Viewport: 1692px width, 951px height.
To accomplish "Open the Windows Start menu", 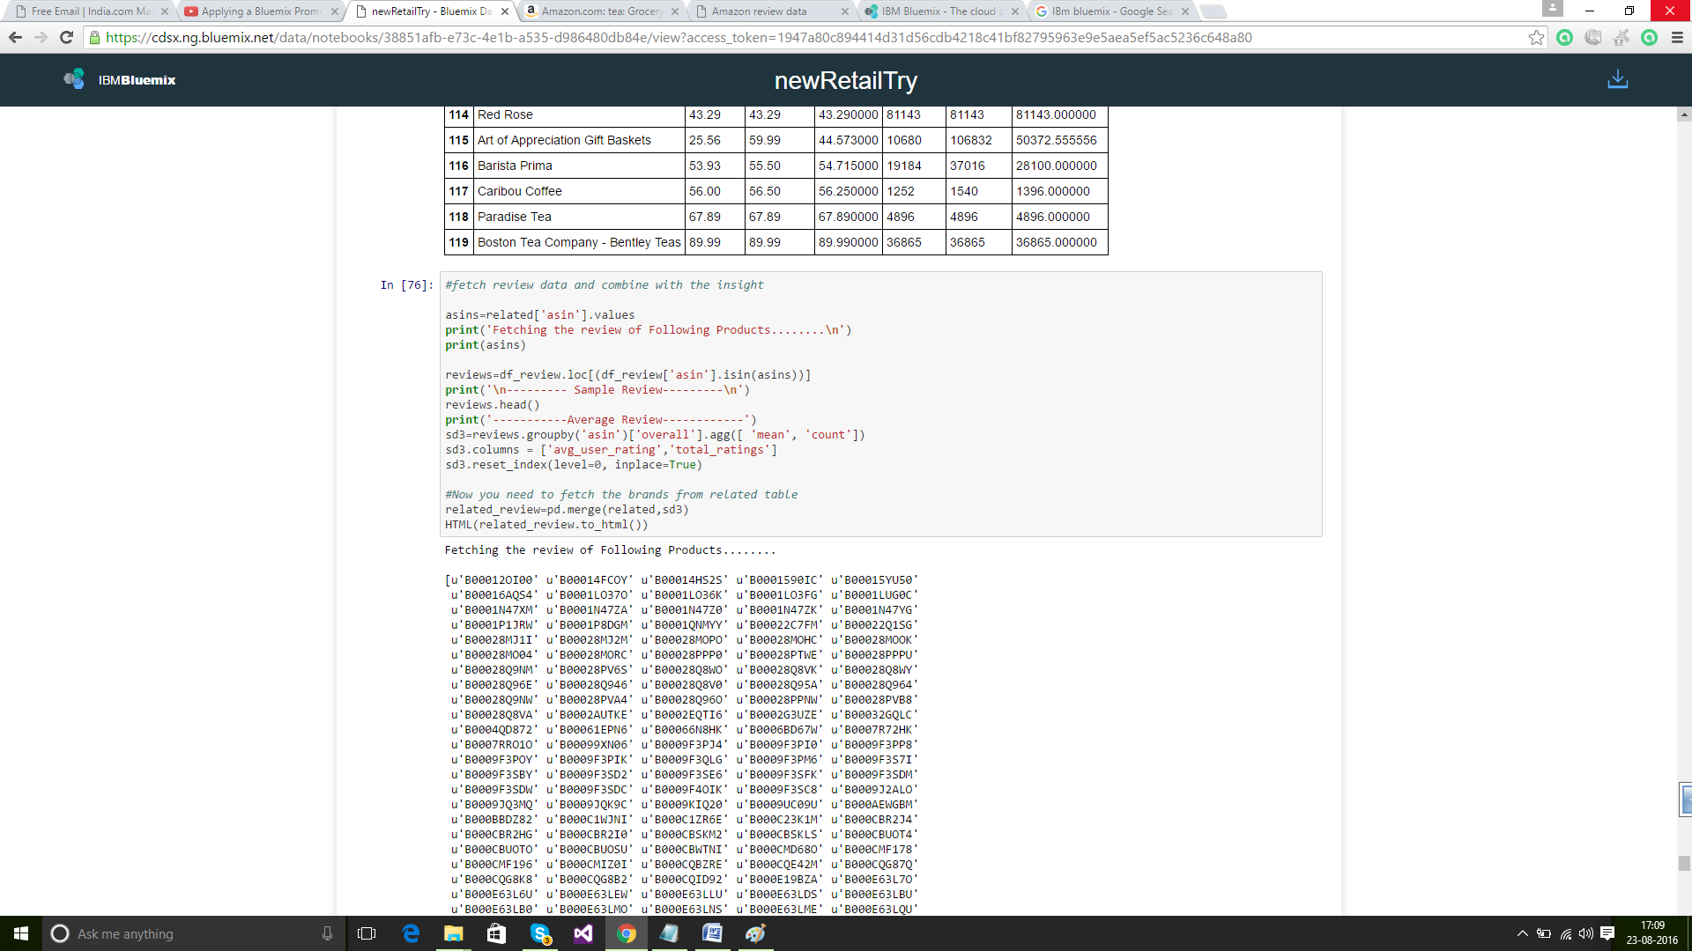I will click(x=21, y=933).
